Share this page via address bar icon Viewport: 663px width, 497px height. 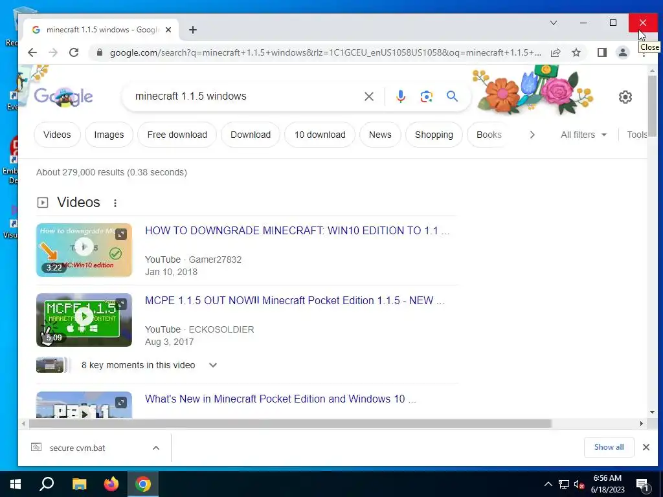click(555, 52)
